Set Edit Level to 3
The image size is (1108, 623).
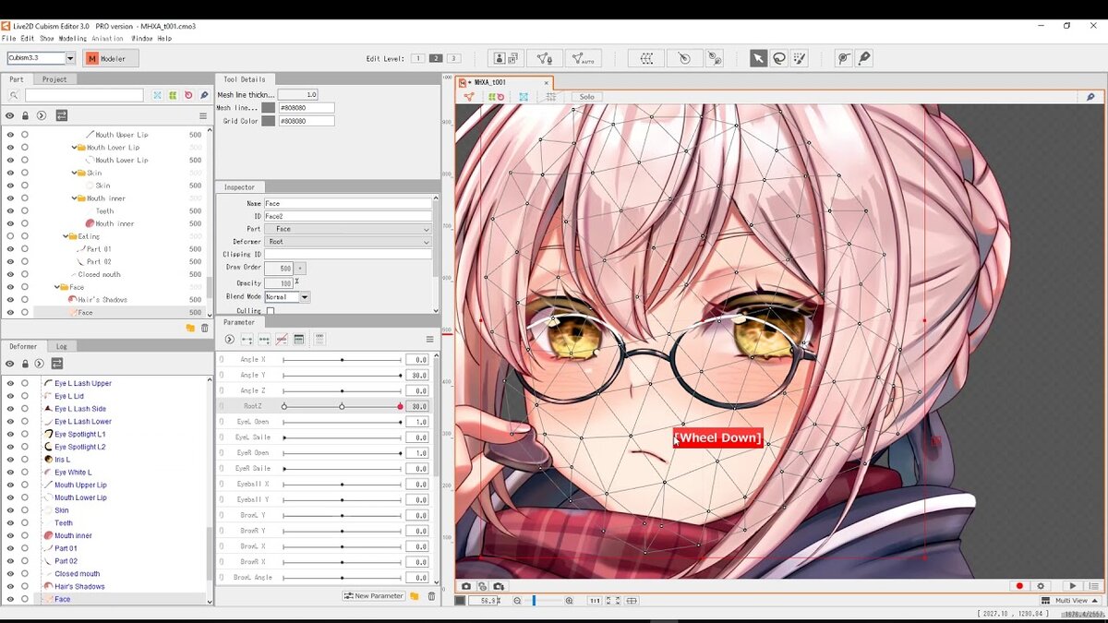pyautogui.click(x=453, y=58)
